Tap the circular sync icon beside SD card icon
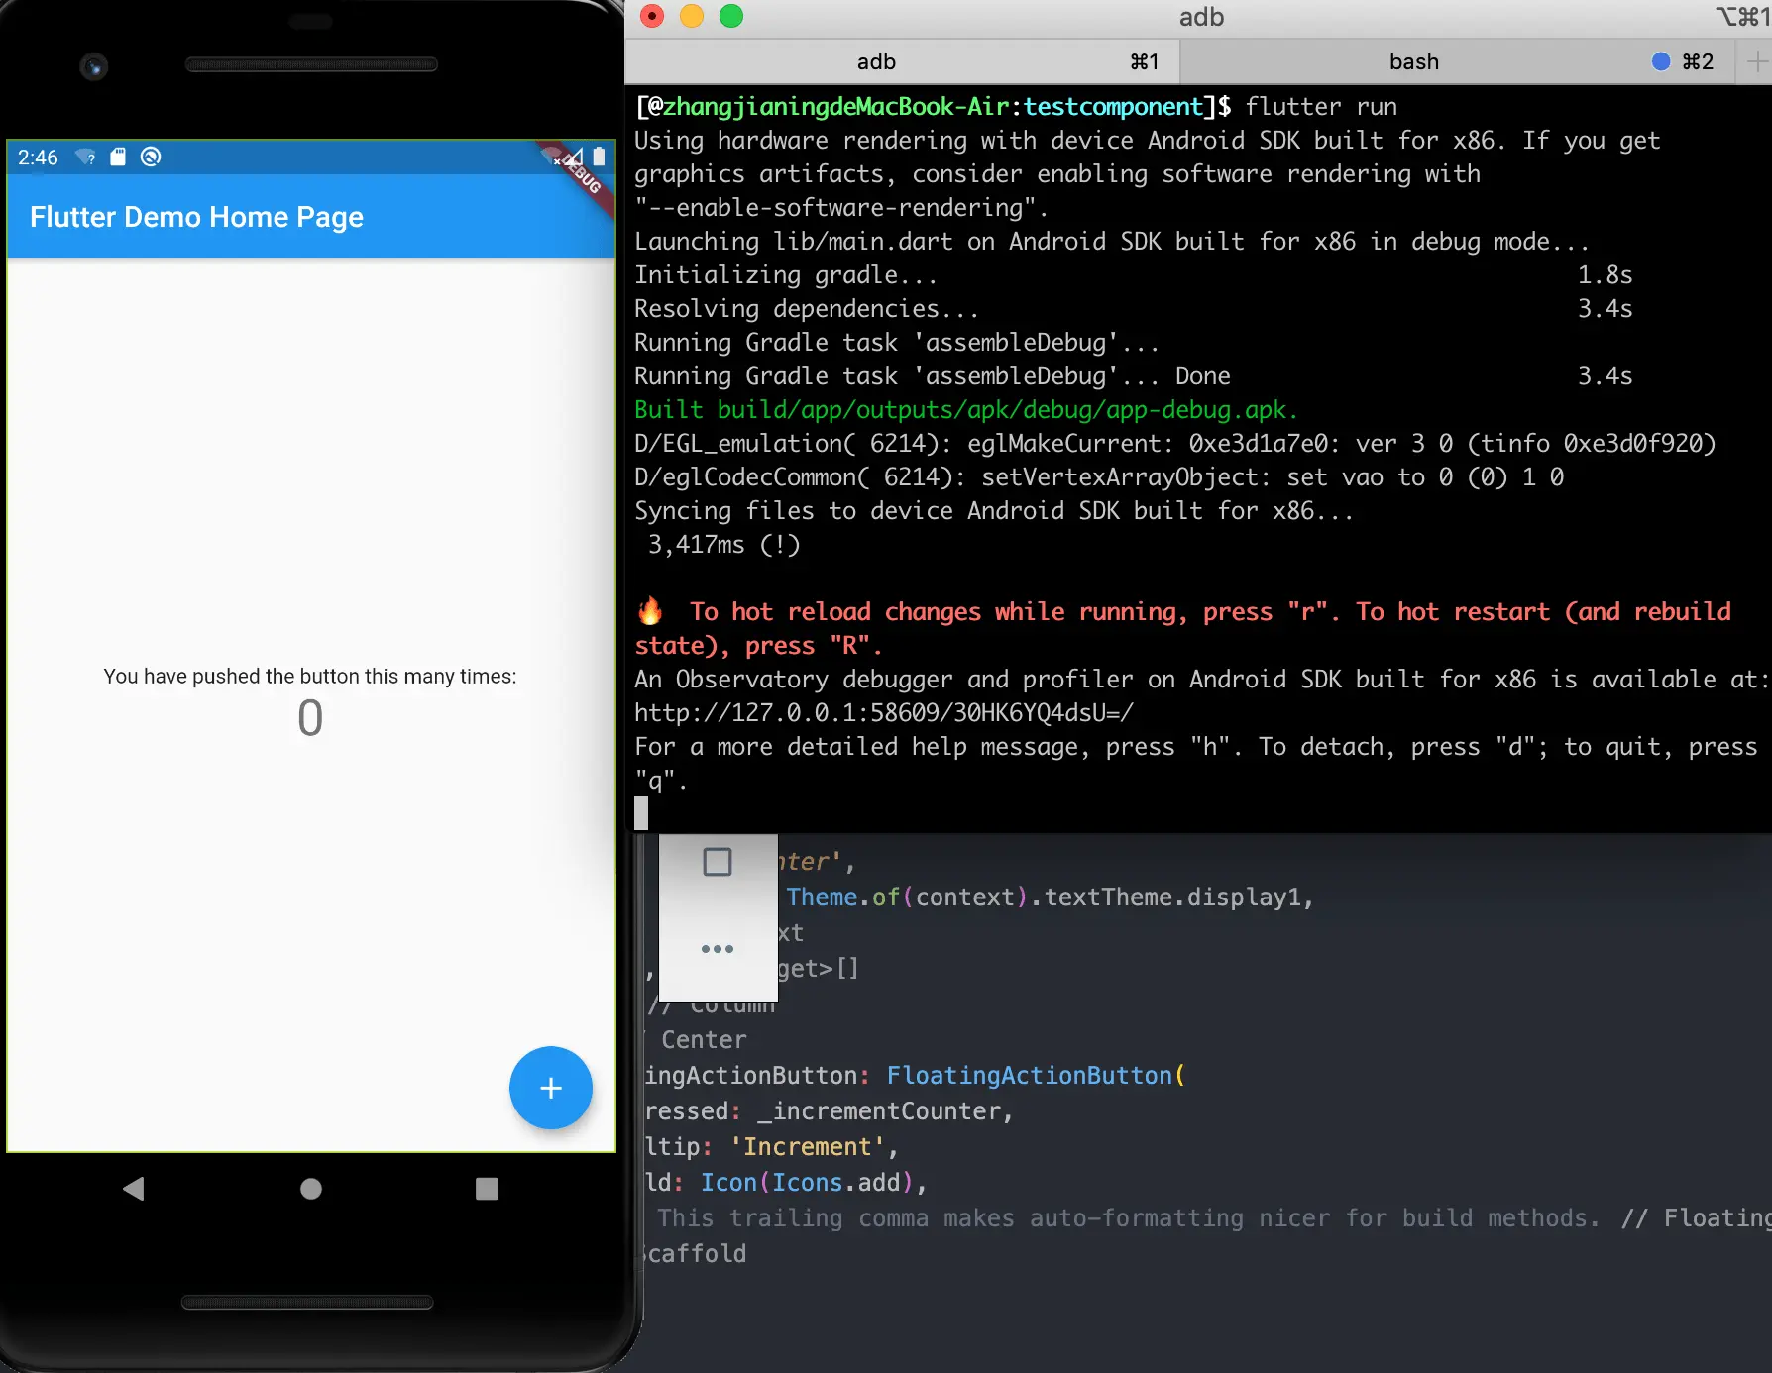1772x1373 pixels. [x=151, y=157]
